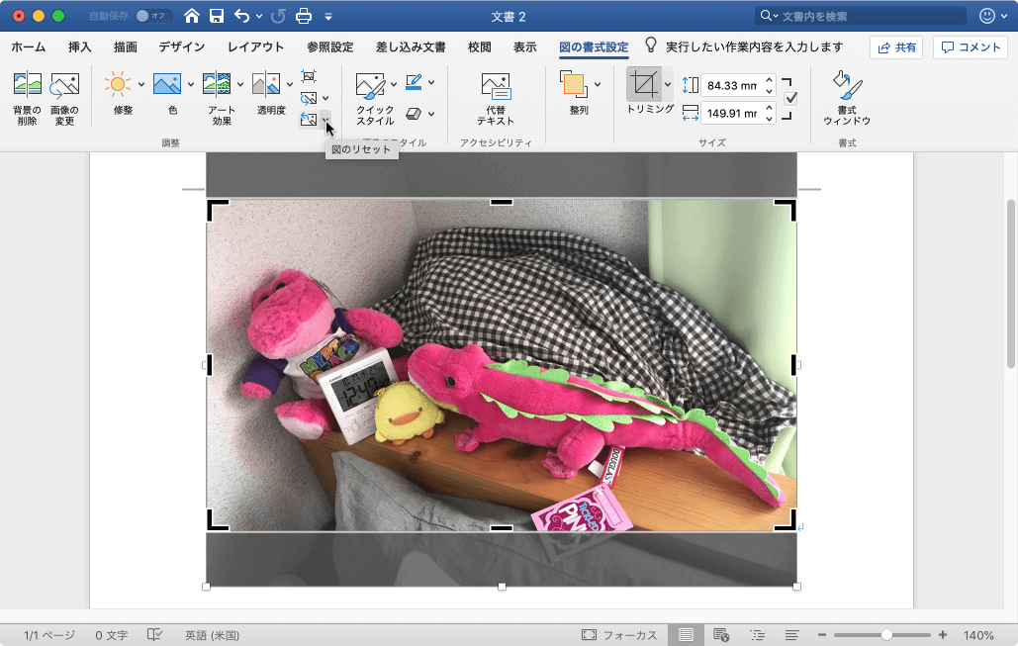The width and height of the screenshot is (1018, 646).
Task: Click the picture border pen icon
Action: click(414, 82)
